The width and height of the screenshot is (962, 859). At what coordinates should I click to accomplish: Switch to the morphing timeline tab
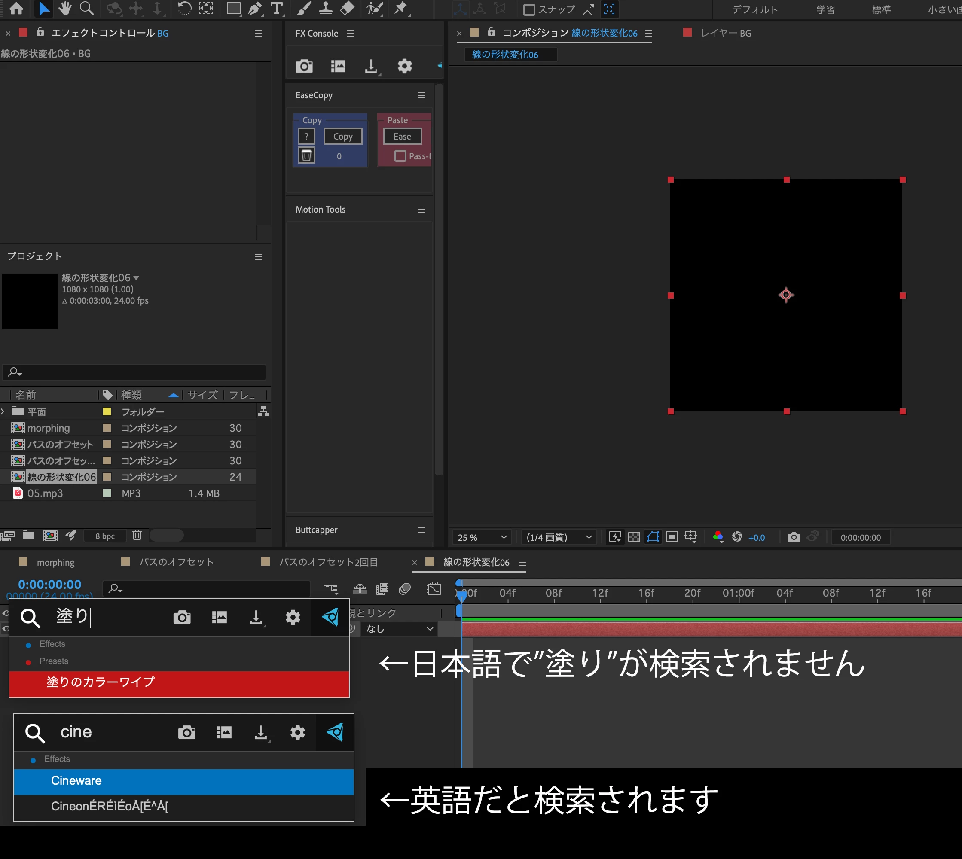tap(55, 562)
